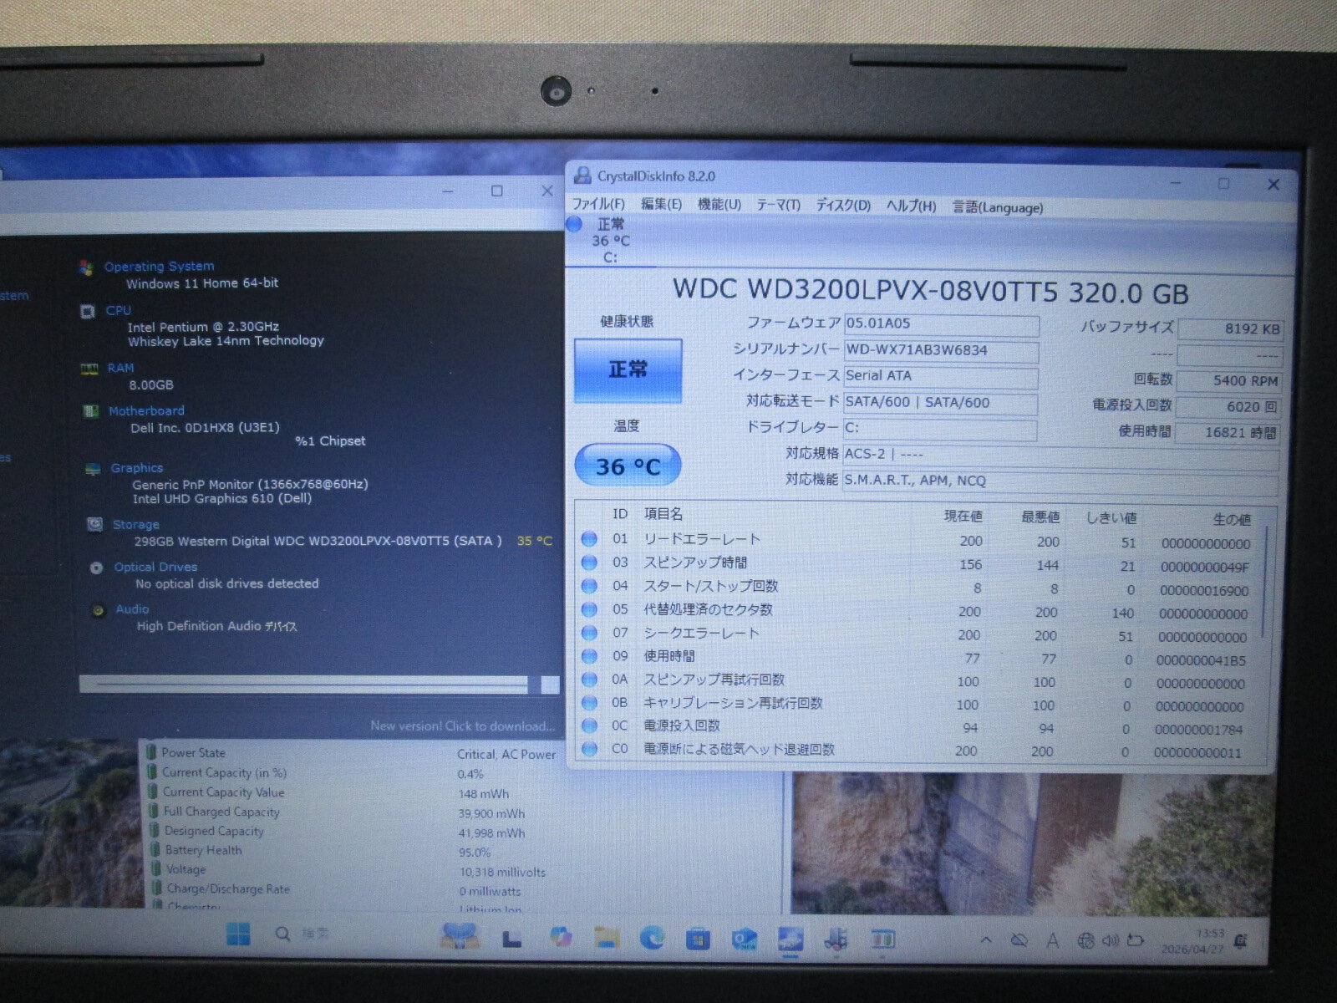Open the Audio section link
Screen dimensions: 1337x1003
pos(132,609)
